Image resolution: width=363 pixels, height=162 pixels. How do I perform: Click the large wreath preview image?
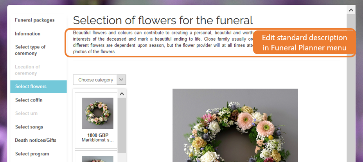pos(235,125)
